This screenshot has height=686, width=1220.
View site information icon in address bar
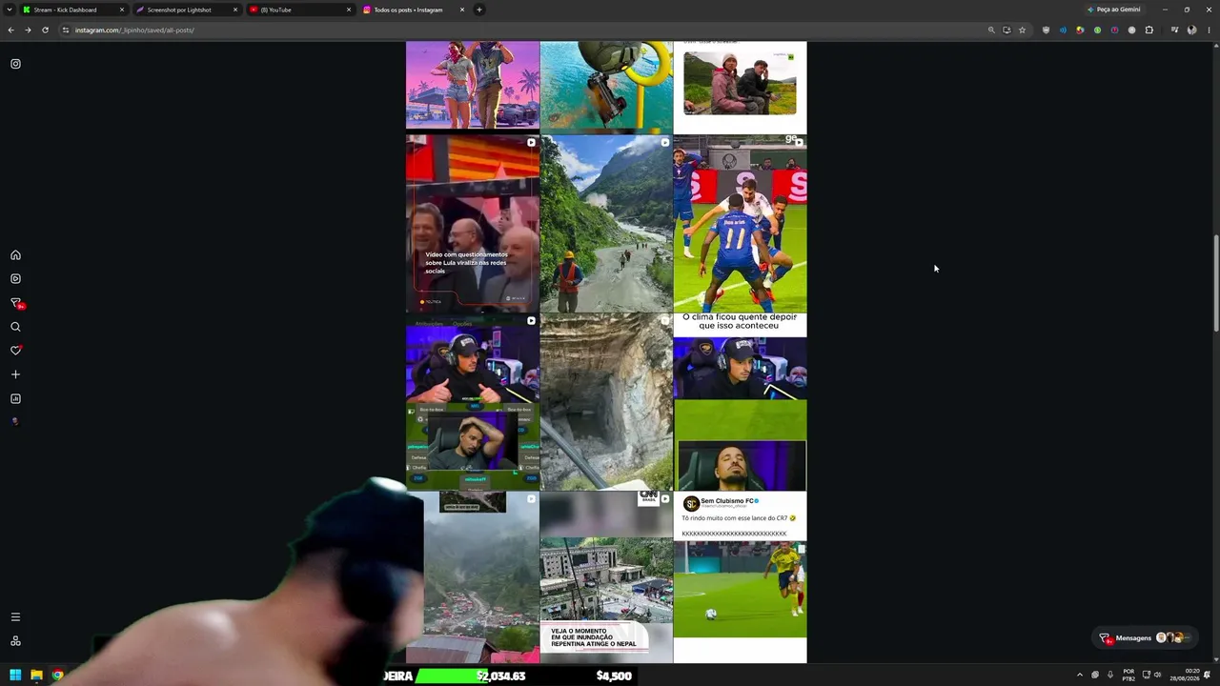pyautogui.click(x=66, y=30)
